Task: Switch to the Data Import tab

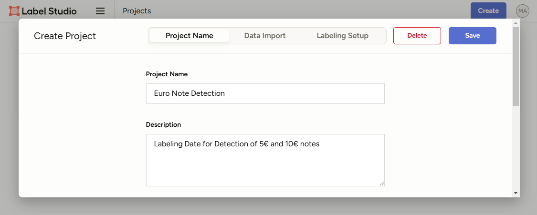Action: click(x=265, y=36)
